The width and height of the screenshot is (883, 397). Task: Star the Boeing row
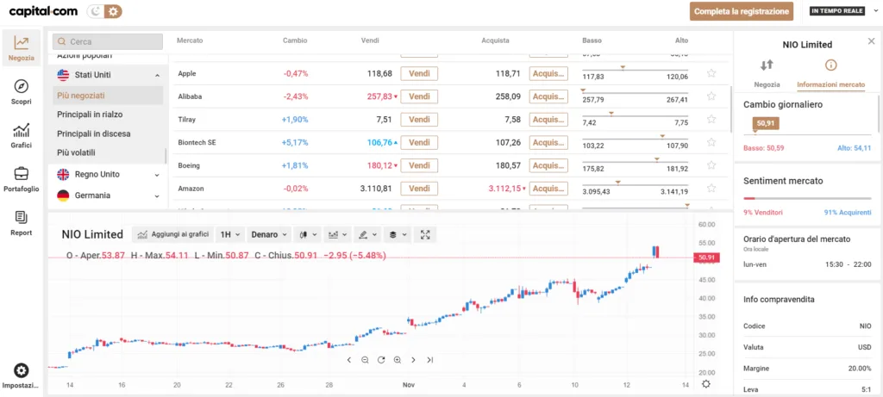tap(711, 165)
